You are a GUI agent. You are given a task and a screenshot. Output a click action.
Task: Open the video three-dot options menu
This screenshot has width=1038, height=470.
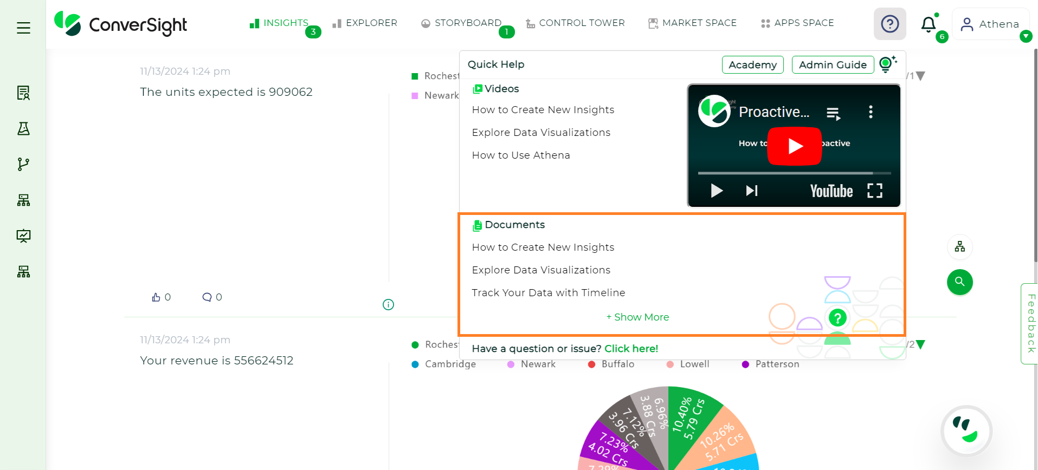(871, 112)
